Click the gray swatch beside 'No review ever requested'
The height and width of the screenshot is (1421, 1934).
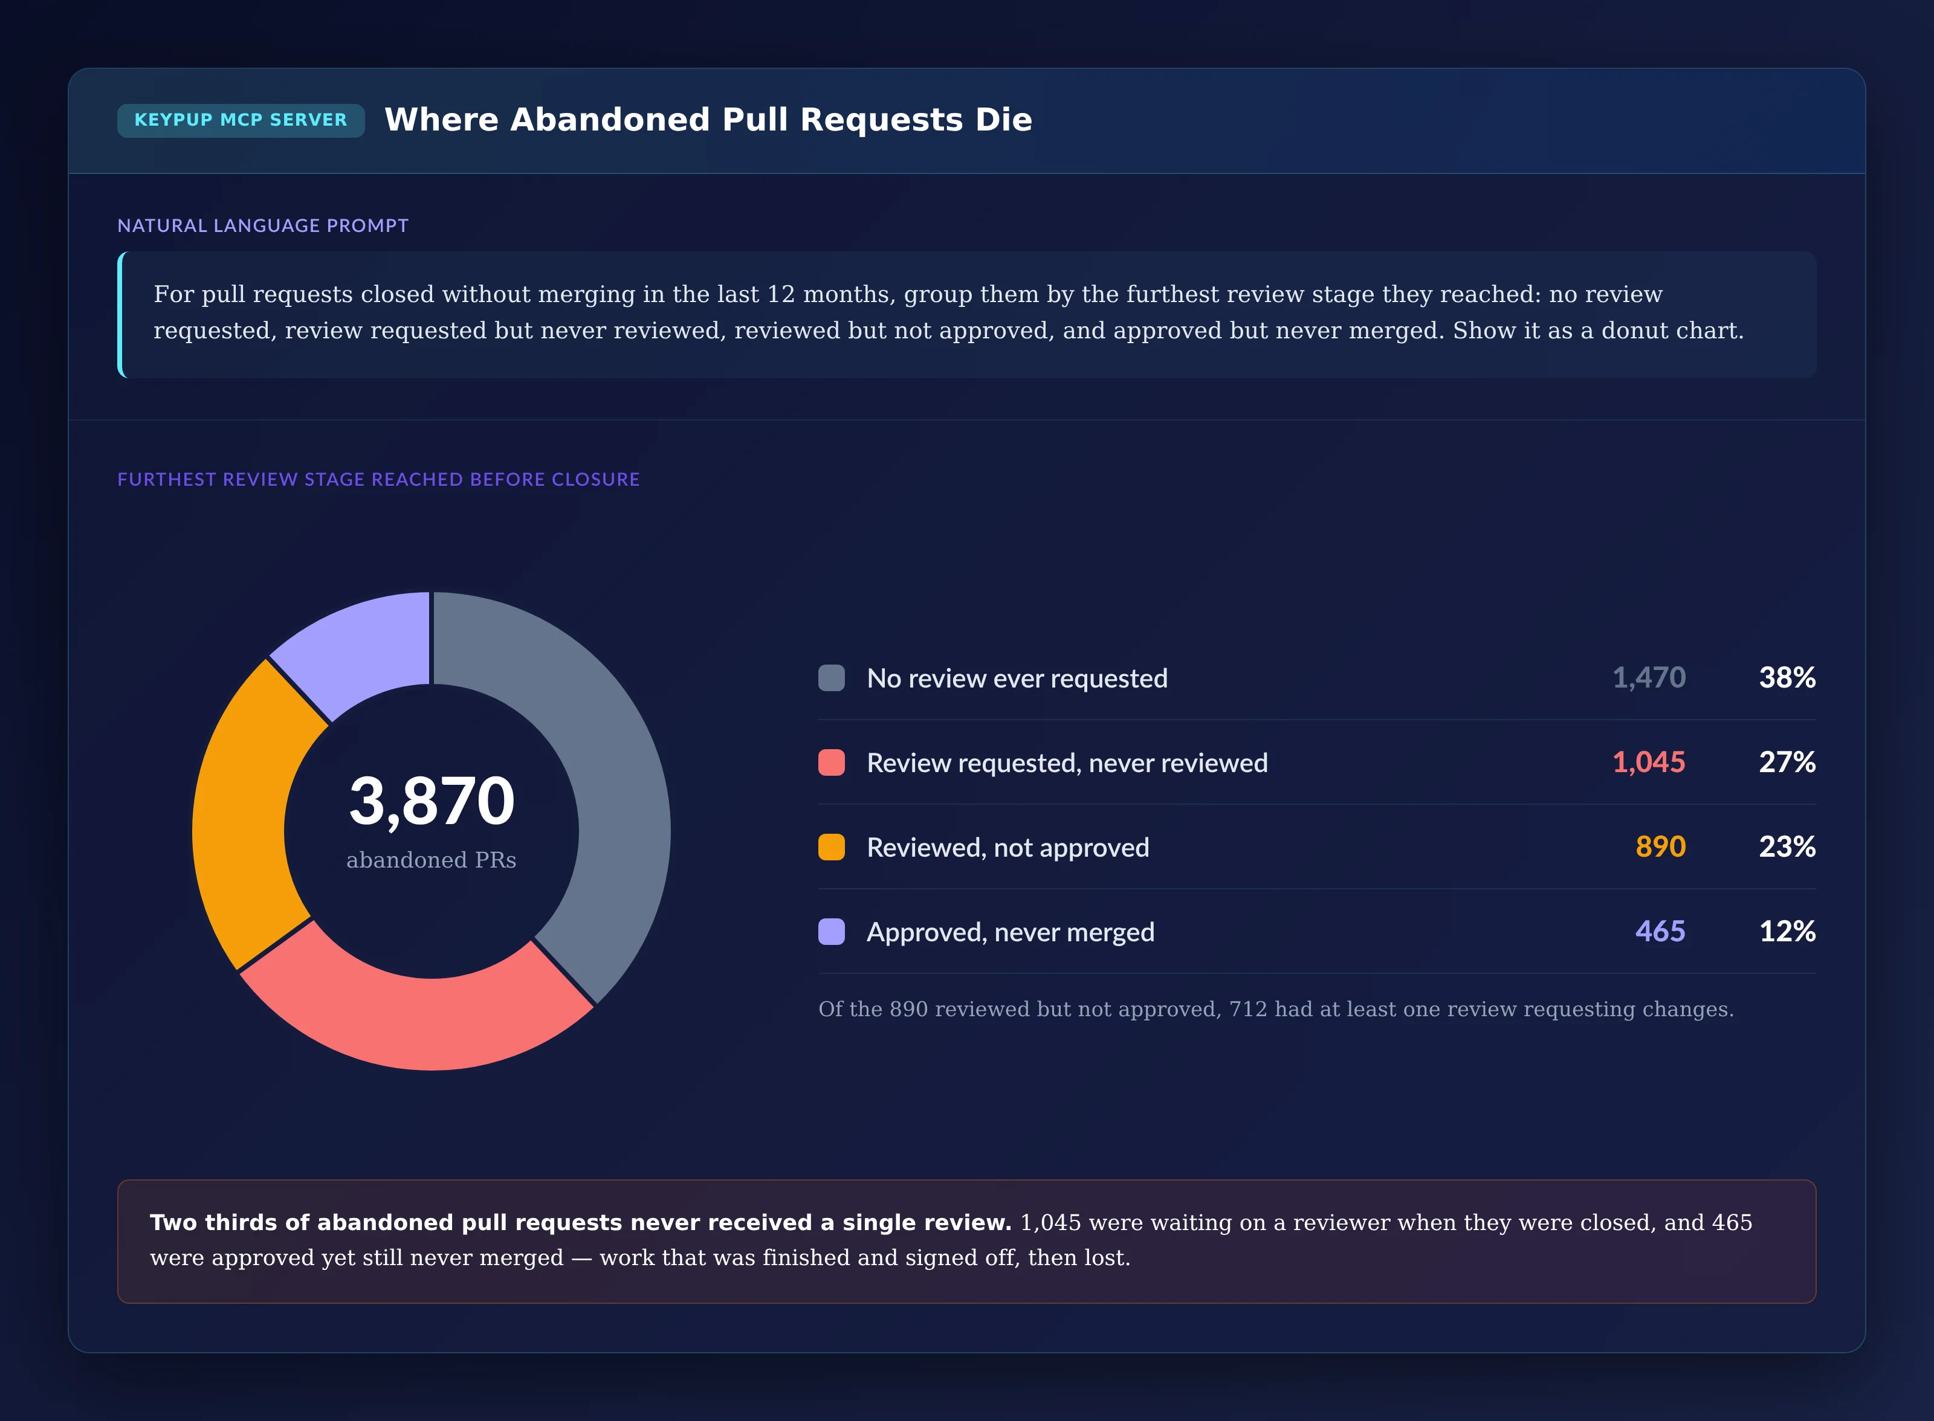(831, 678)
